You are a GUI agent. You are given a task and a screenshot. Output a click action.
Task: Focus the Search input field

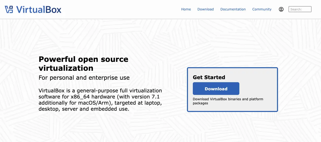(300, 9)
